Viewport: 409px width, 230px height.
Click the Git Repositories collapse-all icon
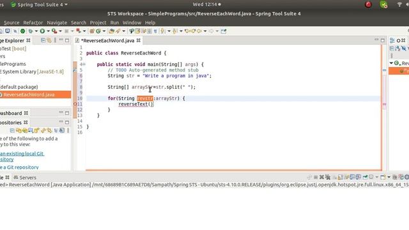tap(12, 130)
